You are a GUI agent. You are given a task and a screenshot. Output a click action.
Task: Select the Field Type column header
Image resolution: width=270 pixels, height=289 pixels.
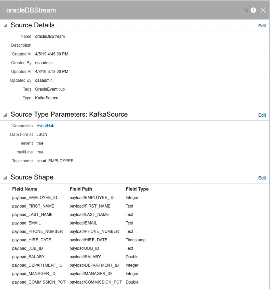pos(137,189)
